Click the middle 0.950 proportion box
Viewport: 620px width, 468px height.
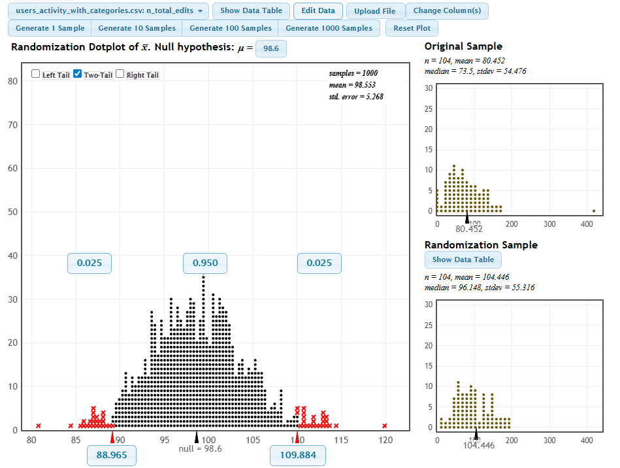(x=205, y=263)
